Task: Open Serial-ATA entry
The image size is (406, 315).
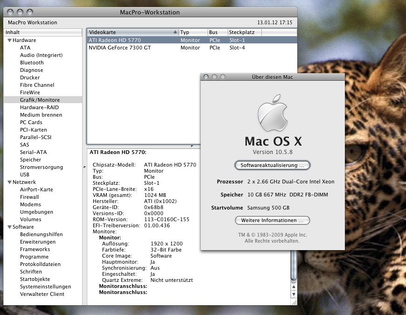Action: point(34,152)
